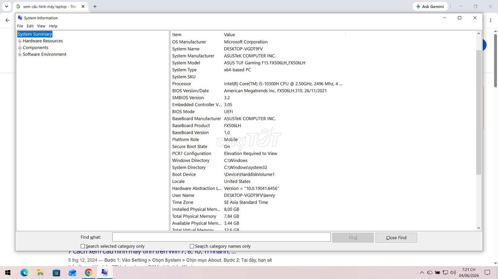The width and height of the screenshot is (498, 279).
Task: Open Chrome tab search dropdown arrow
Action: pos(6,6)
